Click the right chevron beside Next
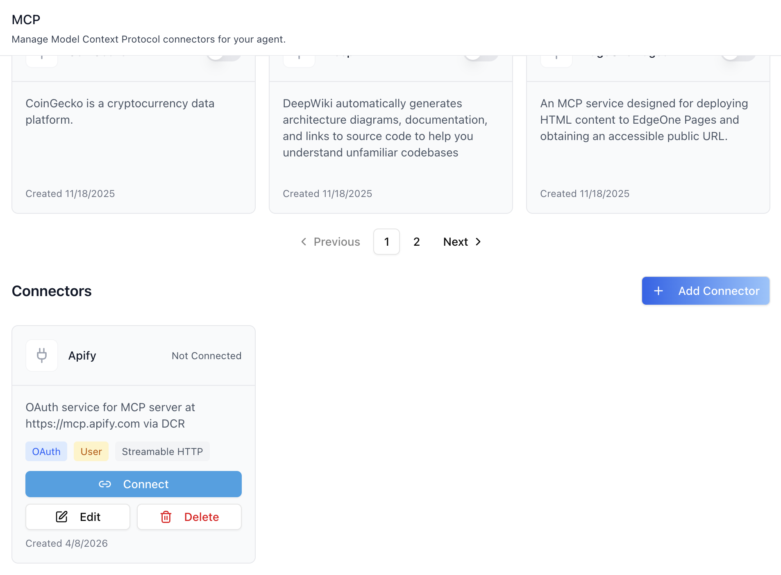 point(478,242)
